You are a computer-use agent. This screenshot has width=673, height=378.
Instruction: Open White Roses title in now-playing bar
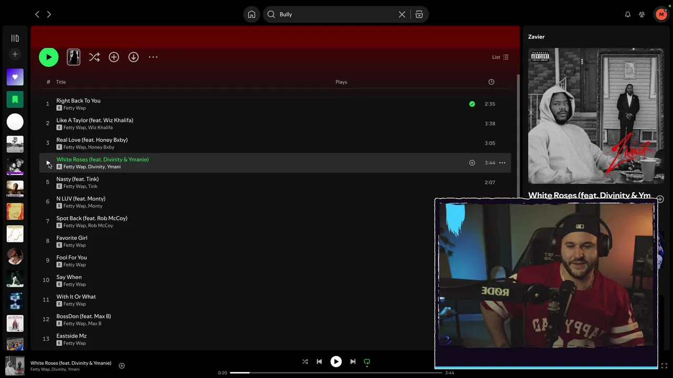pos(71,363)
